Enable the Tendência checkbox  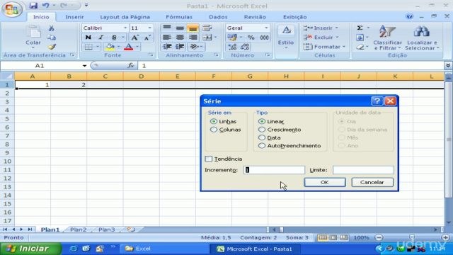coord(209,159)
